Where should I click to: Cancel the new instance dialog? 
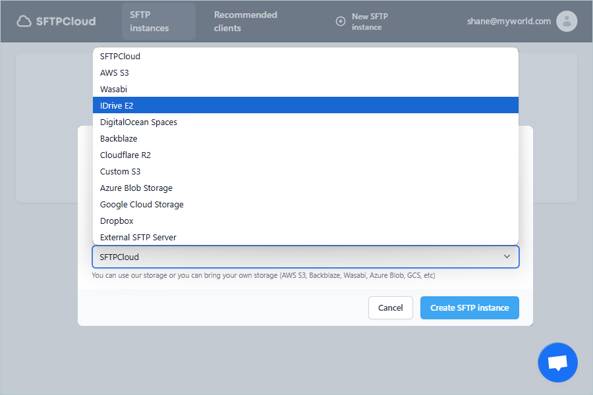coord(390,307)
